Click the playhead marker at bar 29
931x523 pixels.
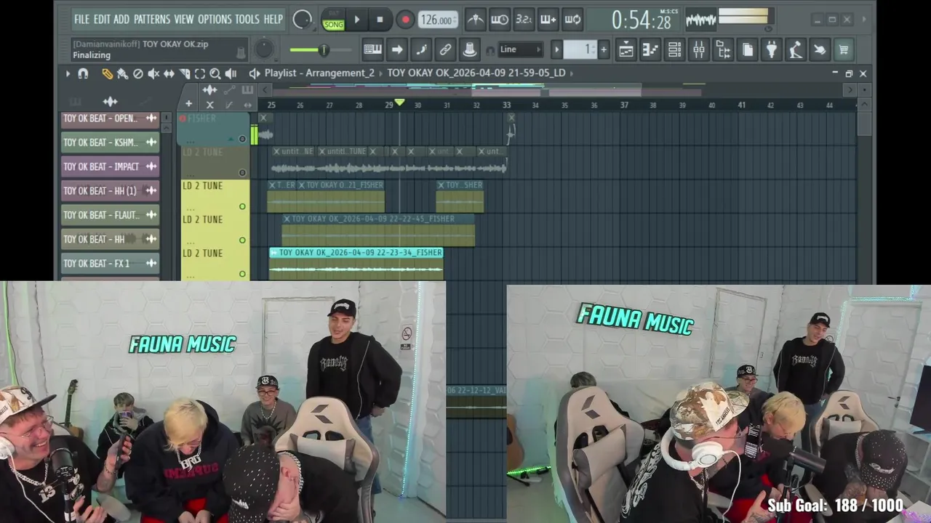click(x=399, y=102)
